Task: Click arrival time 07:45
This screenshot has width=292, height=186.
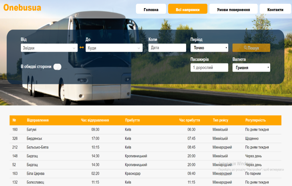Action: click(x=191, y=139)
